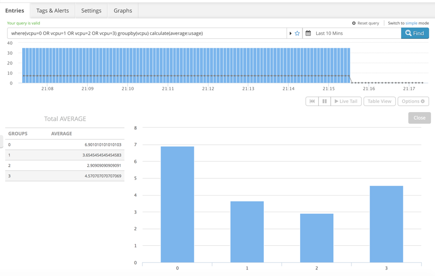Click into the query input field

click(146, 33)
